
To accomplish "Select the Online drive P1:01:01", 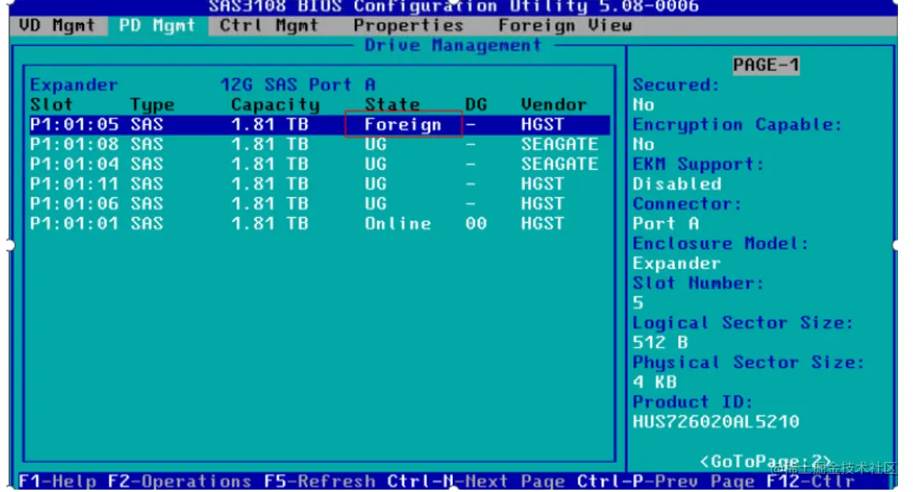I will pyautogui.click(x=75, y=223).
